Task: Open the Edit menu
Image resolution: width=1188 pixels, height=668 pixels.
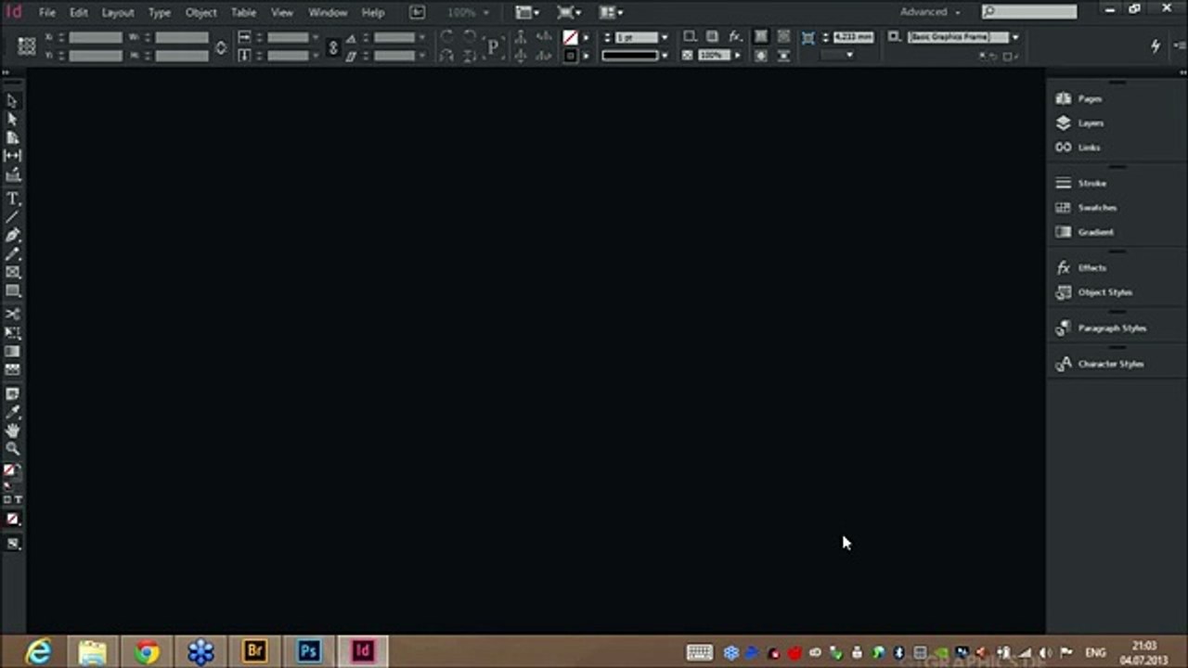Action: (x=79, y=13)
